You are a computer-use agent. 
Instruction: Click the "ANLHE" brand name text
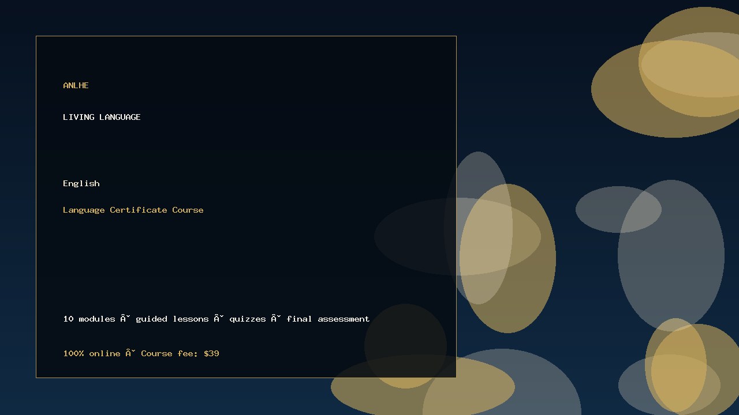[76, 85]
